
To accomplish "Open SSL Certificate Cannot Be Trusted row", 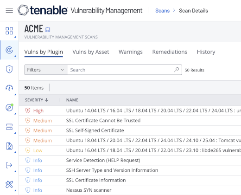I will click(x=130, y=120).
